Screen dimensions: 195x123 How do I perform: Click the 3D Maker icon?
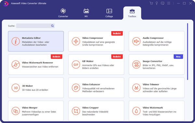pyautogui.click(x=16, y=88)
